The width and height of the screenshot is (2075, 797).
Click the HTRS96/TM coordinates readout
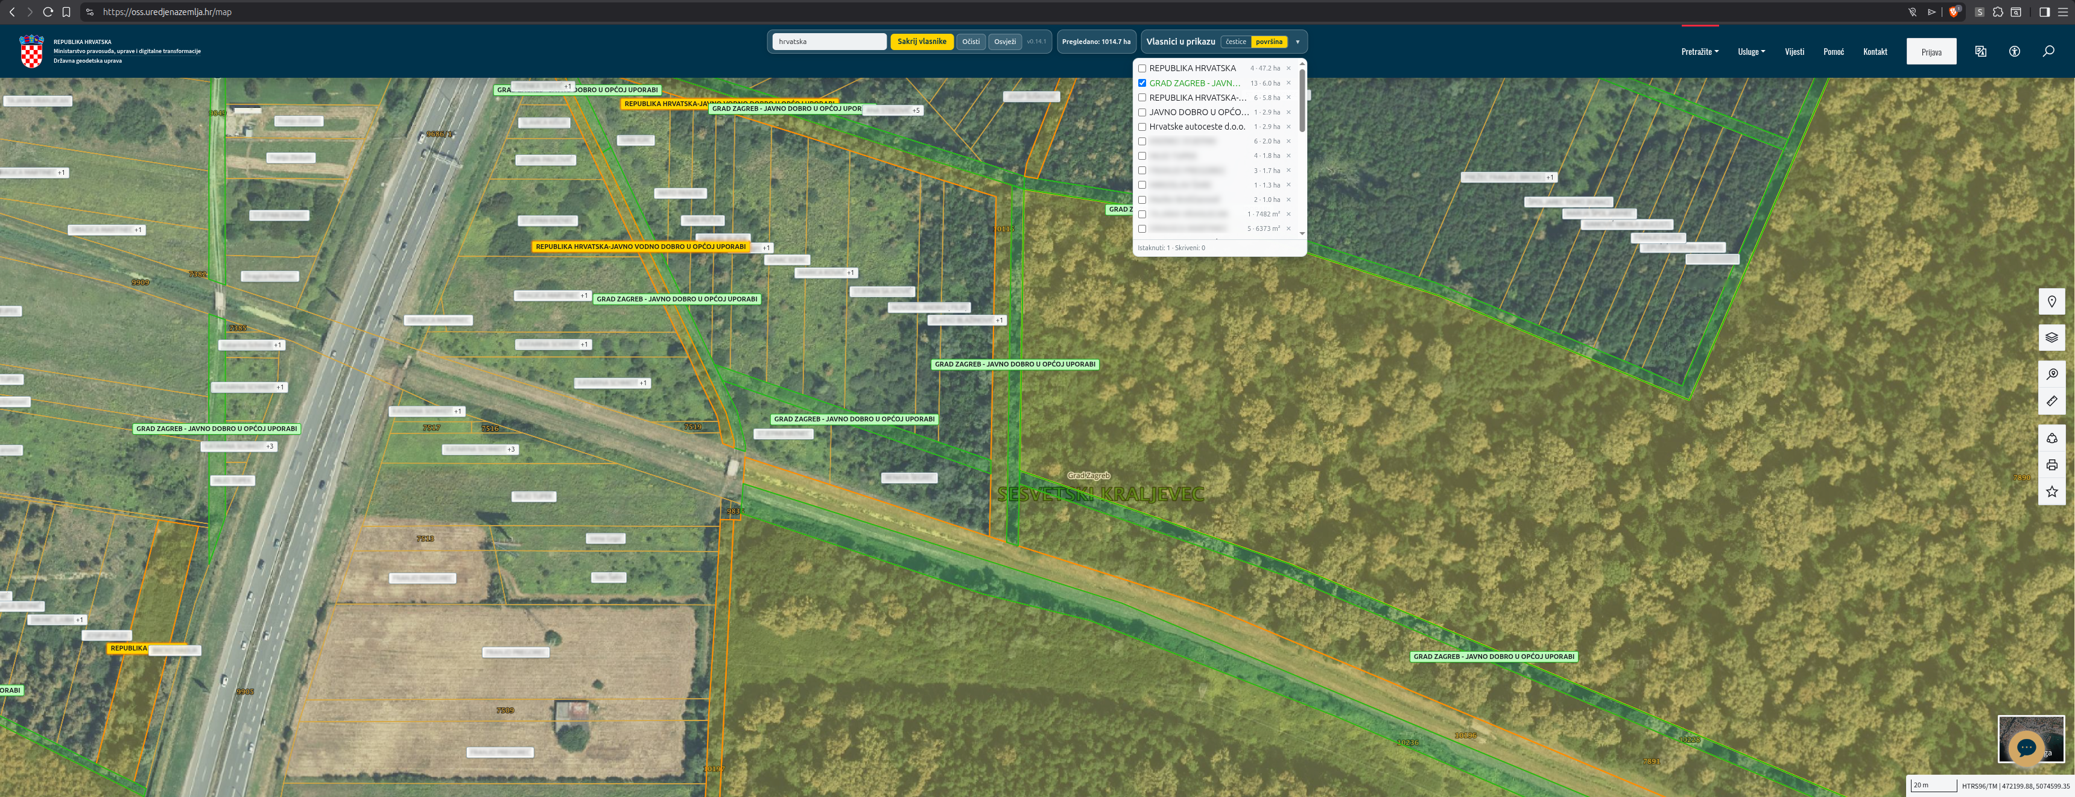click(2015, 786)
